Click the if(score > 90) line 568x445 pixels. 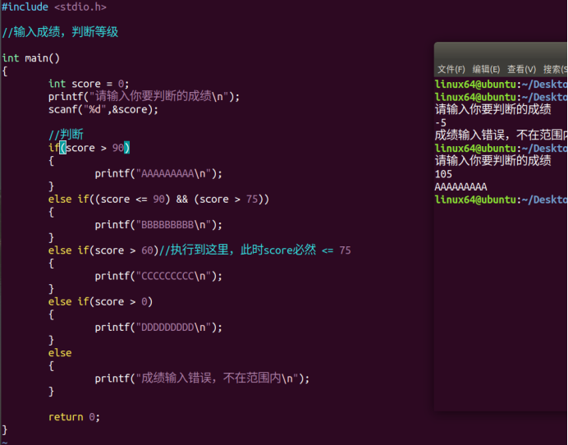(89, 148)
